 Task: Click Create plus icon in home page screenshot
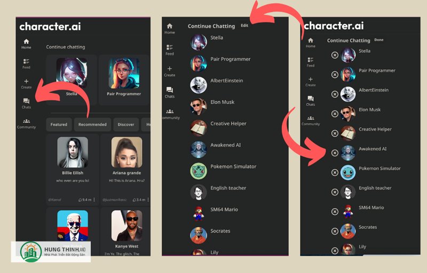pos(26,81)
